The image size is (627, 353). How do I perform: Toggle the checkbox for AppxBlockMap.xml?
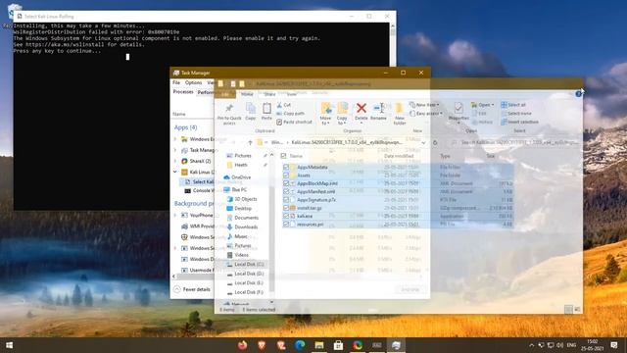pyautogui.click(x=286, y=183)
